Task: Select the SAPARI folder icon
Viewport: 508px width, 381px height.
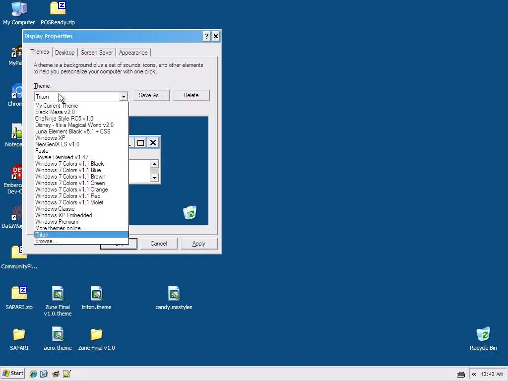Action: [19, 339]
